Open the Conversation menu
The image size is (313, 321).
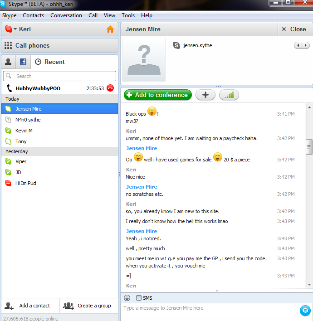[x=66, y=15]
